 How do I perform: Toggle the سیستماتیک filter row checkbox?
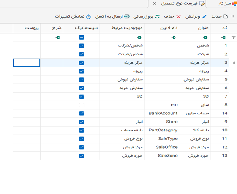pyautogui.click(x=81, y=37)
